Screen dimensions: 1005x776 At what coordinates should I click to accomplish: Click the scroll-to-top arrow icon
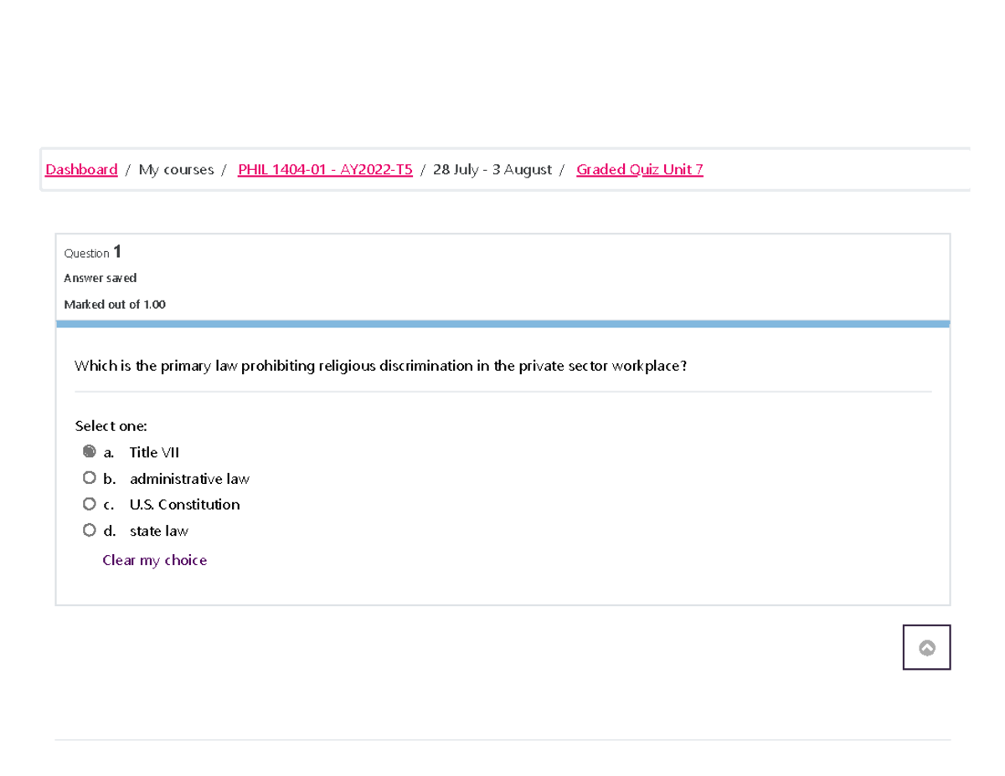pyautogui.click(x=926, y=647)
